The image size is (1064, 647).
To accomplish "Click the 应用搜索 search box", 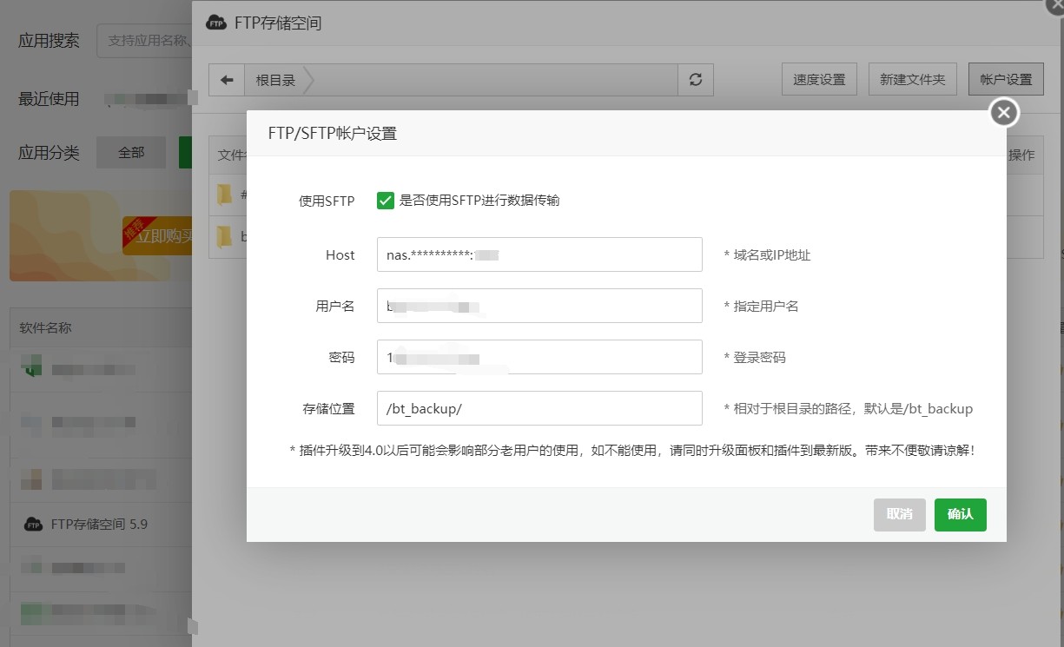I will pos(144,41).
